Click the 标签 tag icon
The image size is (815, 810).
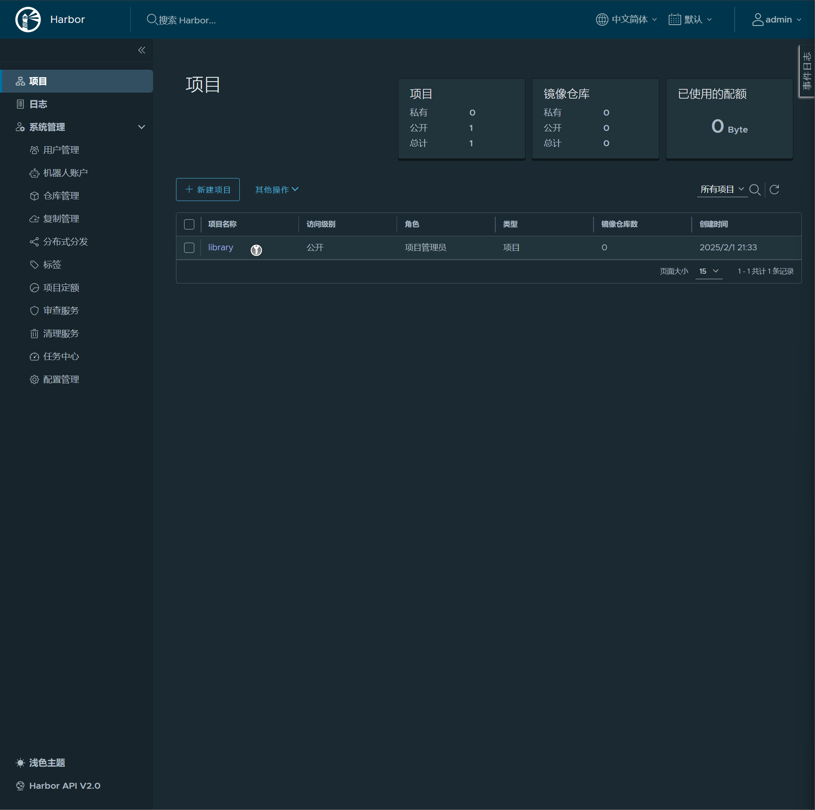tap(34, 265)
